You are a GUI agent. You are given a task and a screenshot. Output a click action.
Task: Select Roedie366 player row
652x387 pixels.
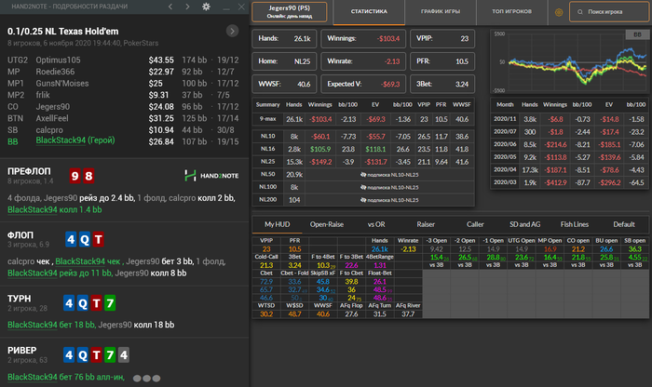123,72
